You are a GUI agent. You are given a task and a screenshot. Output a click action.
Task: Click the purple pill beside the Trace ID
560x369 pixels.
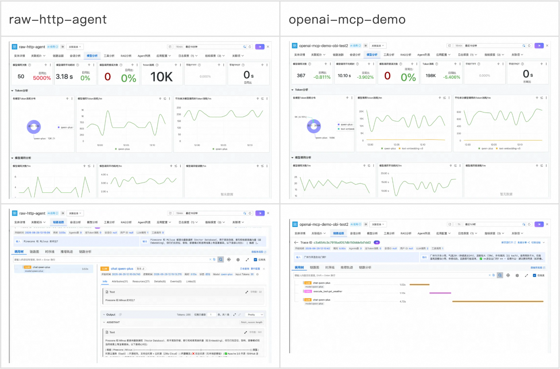pyautogui.click(x=377, y=242)
